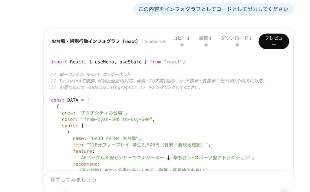Click the 単一ファイル React コンポーネント comment

91,74
